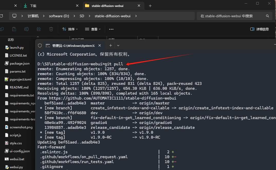Expand chevron after 计算机 breadcrumb
The image size is (276, 170).
coord(44,16)
